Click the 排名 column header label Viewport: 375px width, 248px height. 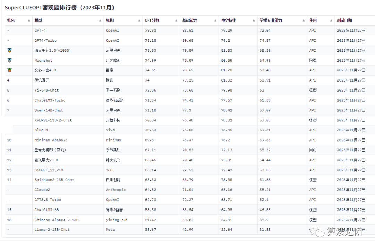point(11,20)
